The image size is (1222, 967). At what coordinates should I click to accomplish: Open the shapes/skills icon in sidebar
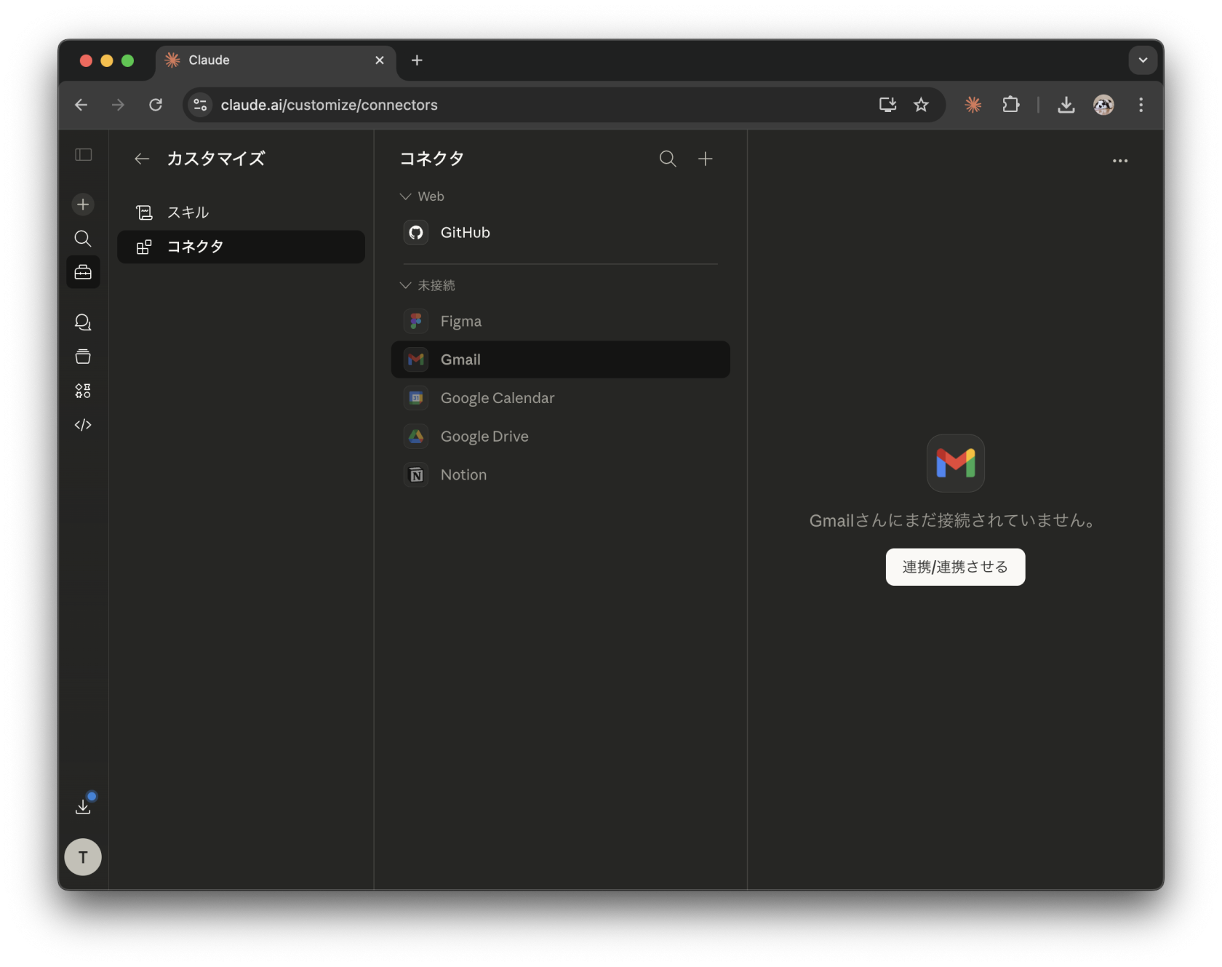(x=83, y=390)
